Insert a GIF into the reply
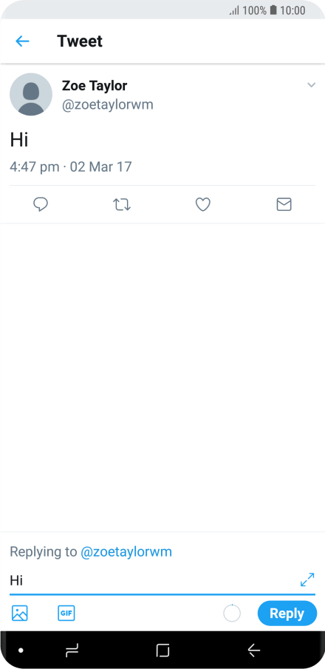 [66, 613]
